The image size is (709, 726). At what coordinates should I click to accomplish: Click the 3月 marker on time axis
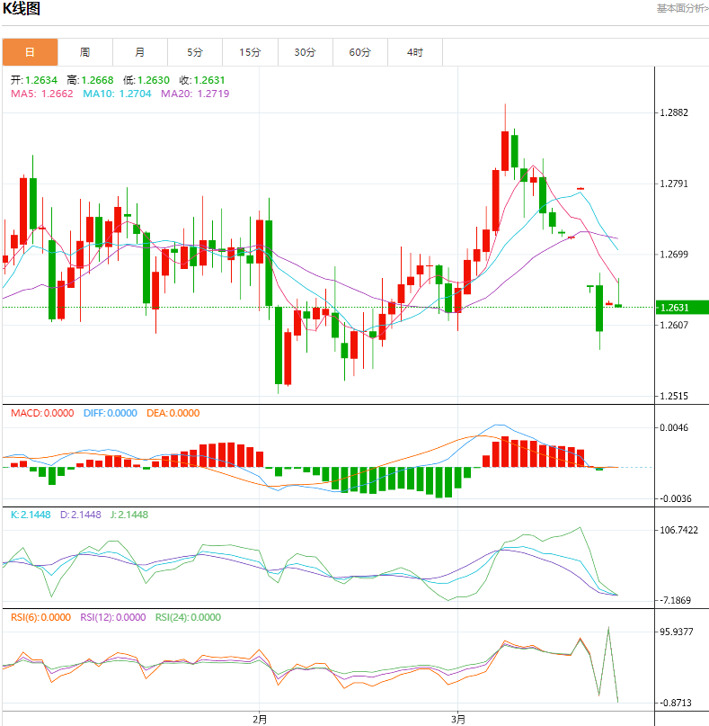(x=458, y=719)
